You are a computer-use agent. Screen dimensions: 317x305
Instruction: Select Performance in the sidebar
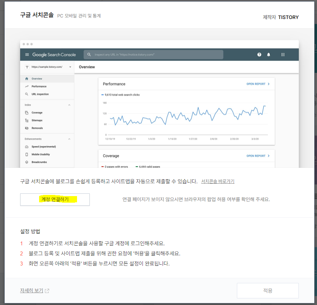click(x=47, y=86)
